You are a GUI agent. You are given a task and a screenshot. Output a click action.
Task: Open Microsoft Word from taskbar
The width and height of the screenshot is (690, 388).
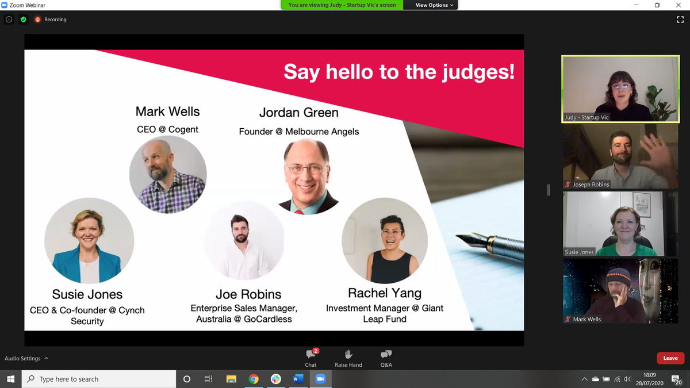(298, 379)
